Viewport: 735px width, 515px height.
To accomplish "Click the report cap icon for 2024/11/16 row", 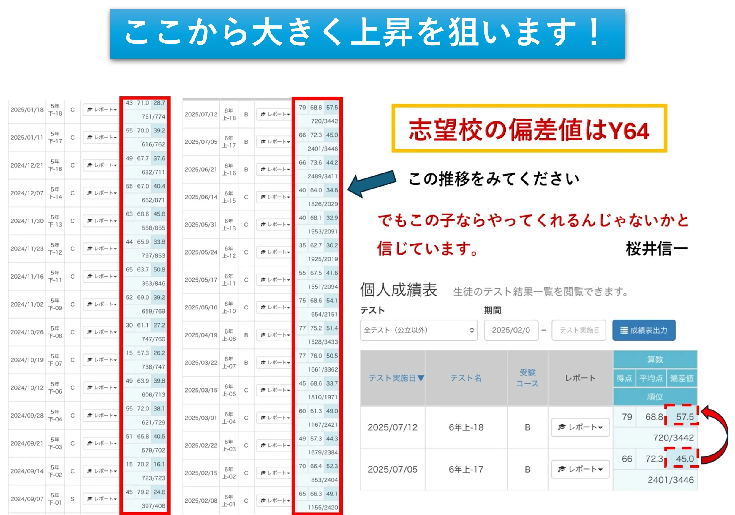I will pos(90,276).
